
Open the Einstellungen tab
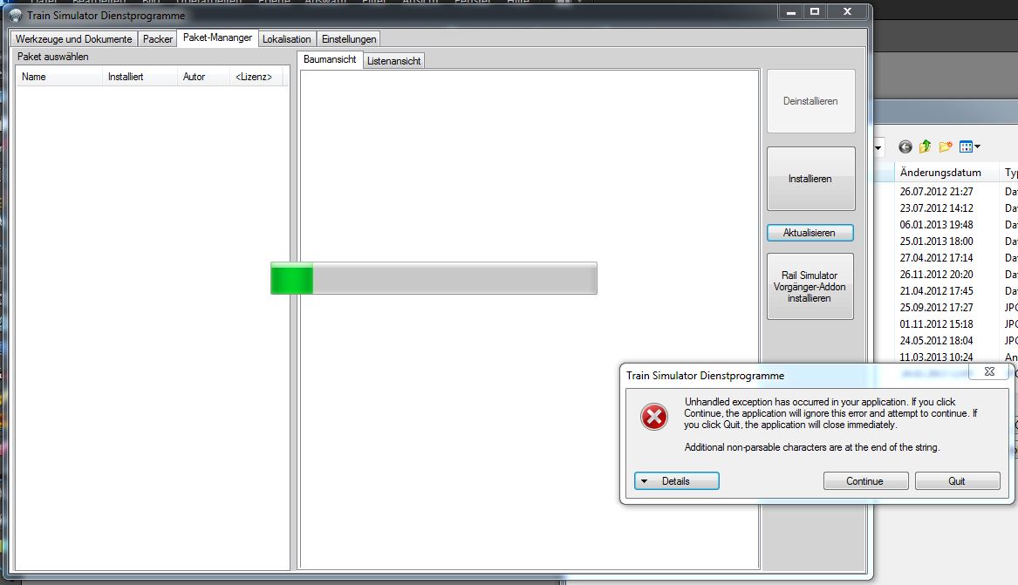point(349,39)
